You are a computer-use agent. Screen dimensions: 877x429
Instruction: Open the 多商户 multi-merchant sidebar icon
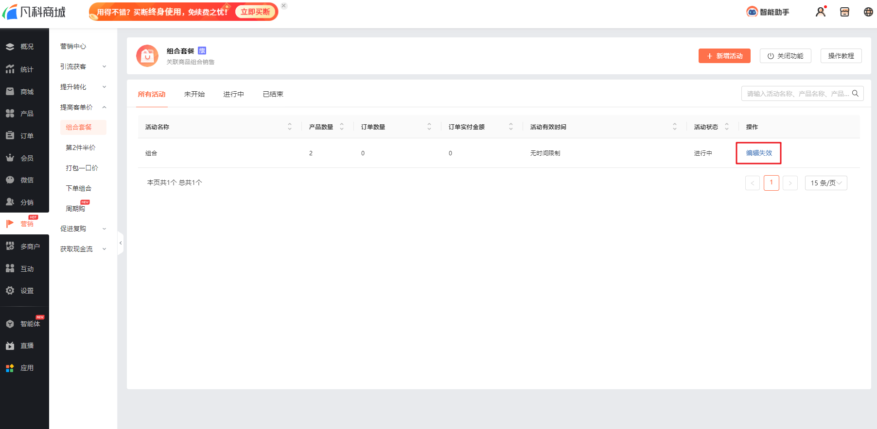[x=10, y=246]
